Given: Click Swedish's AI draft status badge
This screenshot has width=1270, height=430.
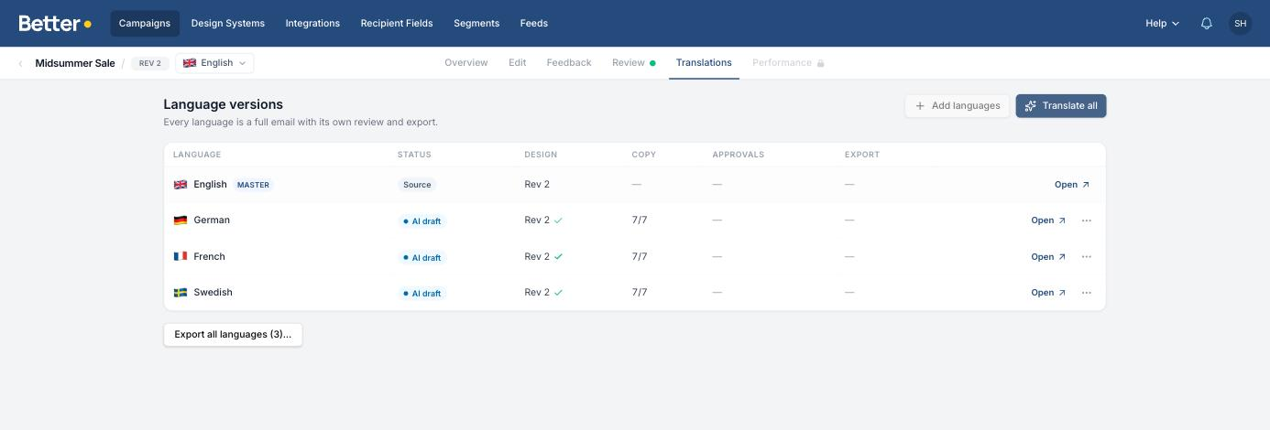Looking at the screenshot, I should click(x=422, y=294).
